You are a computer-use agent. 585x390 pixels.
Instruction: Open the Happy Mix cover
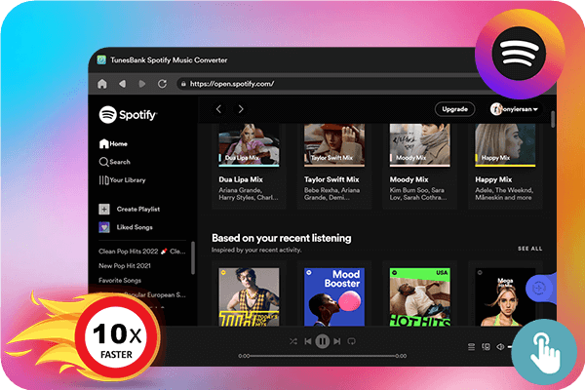(505, 145)
